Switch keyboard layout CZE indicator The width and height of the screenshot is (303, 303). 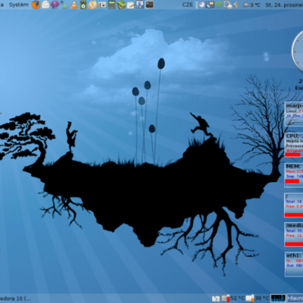click(187, 5)
